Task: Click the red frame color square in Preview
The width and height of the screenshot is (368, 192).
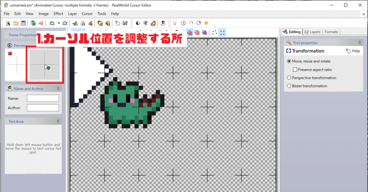Action: coord(10,53)
